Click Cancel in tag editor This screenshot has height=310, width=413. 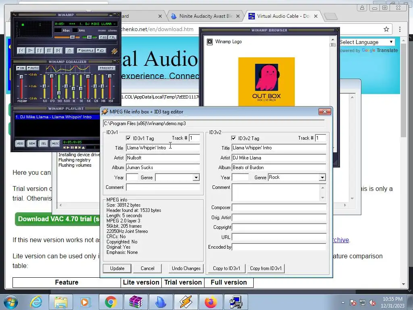tap(148, 268)
